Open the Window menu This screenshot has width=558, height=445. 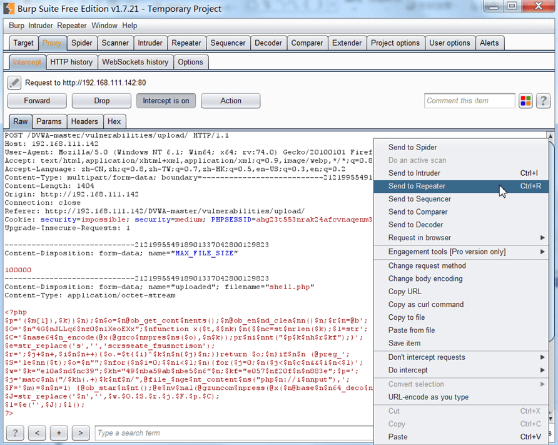tap(104, 26)
